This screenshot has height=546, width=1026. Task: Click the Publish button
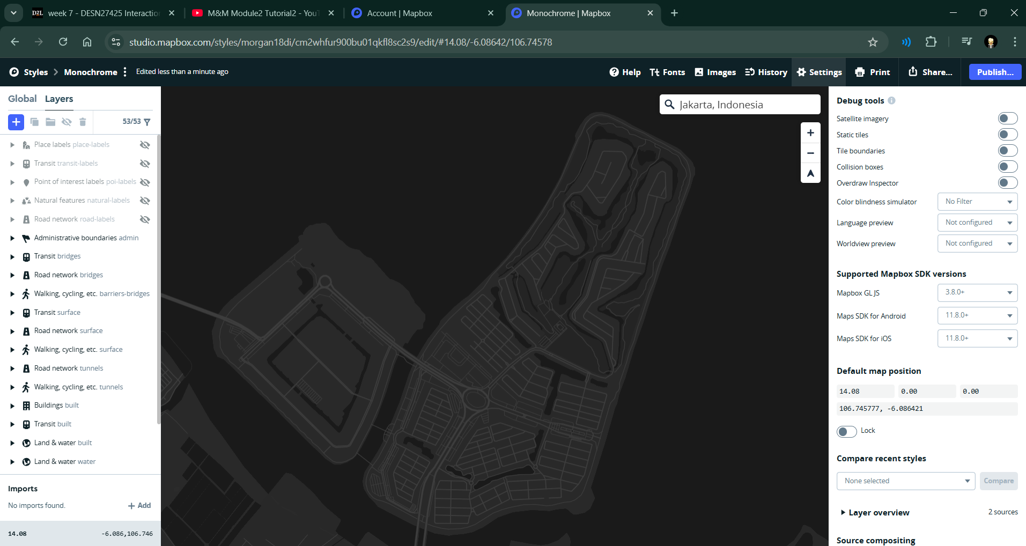tap(995, 72)
